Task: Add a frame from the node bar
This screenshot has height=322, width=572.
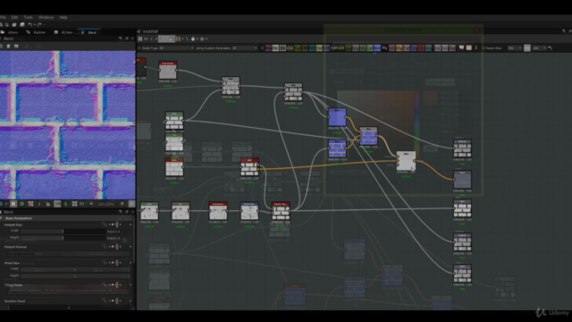Action: pyautogui.click(x=469, y=47)
